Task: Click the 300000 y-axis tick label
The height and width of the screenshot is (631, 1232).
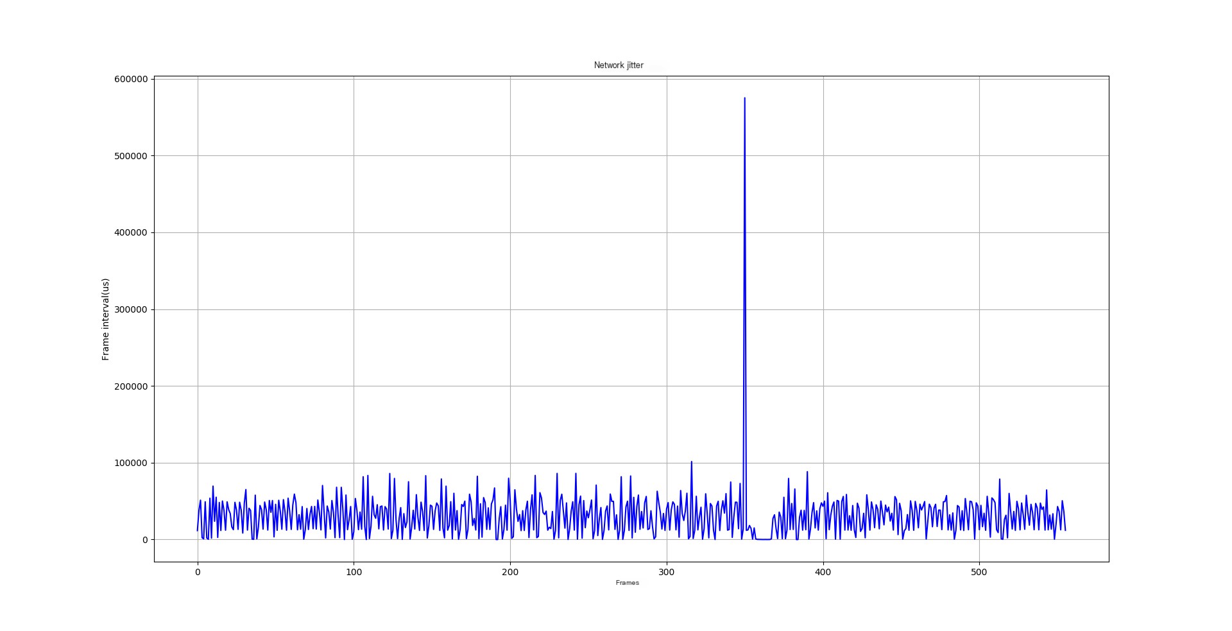Action: 132,309
